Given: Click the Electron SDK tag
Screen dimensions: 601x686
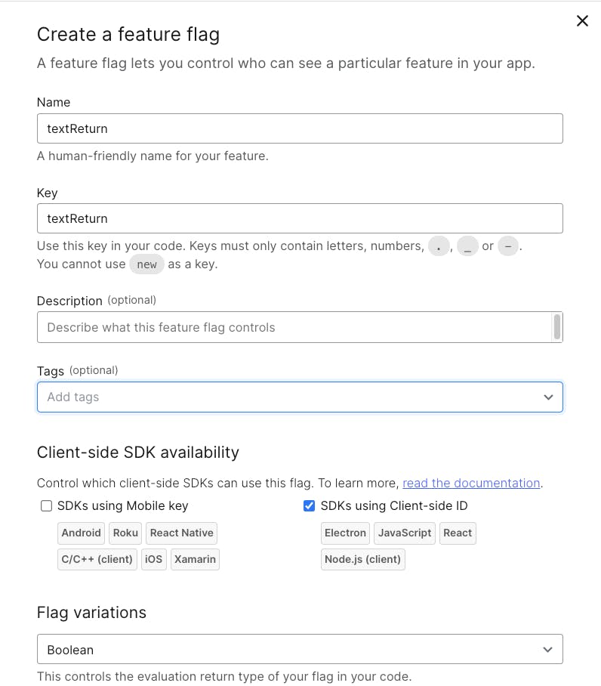Looking at the screenshot, I should (345, 533).
